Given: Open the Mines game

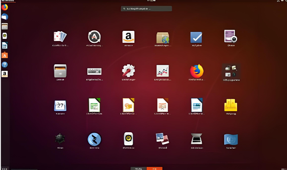Looking at the screenshot, I should [x=60, y=139].
